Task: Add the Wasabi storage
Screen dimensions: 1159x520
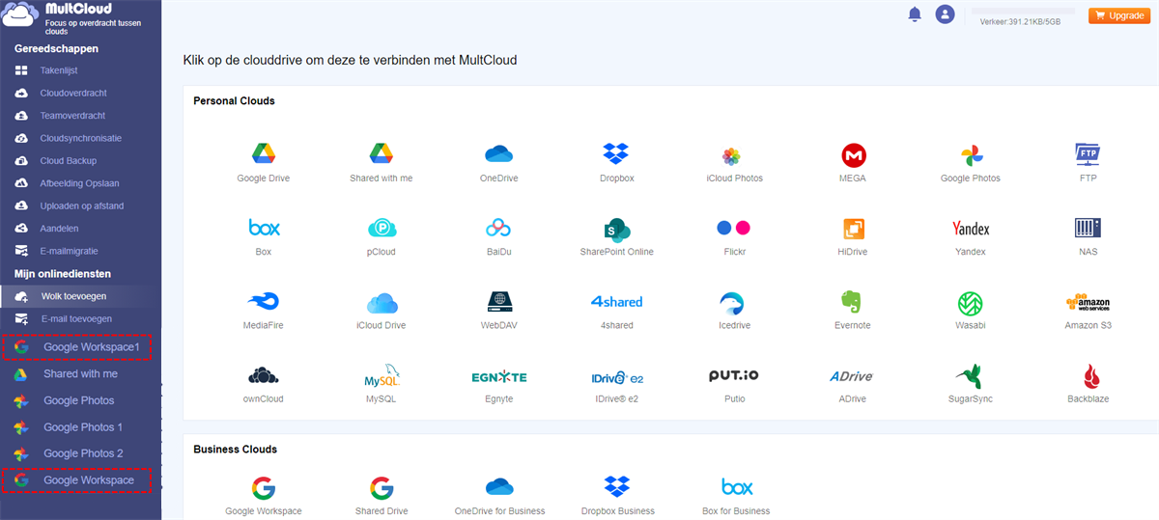Action: 971,303
